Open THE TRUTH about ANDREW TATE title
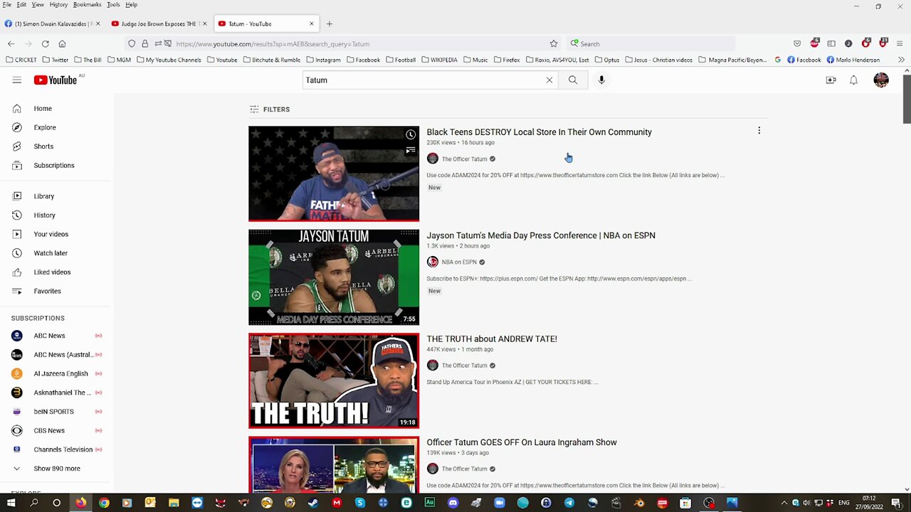 (x=492, y=339)
